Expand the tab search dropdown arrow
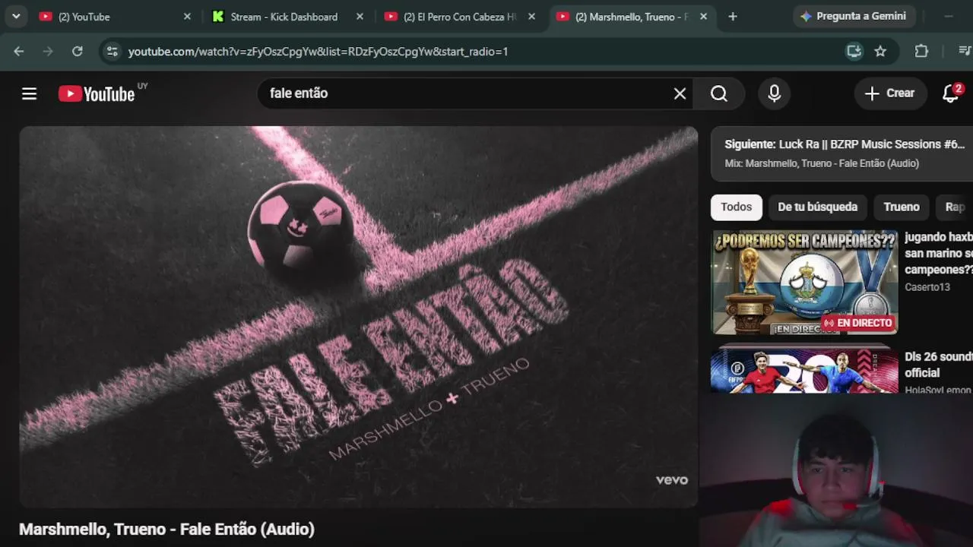This screenshot has height=547, width=973. point(16,16)
